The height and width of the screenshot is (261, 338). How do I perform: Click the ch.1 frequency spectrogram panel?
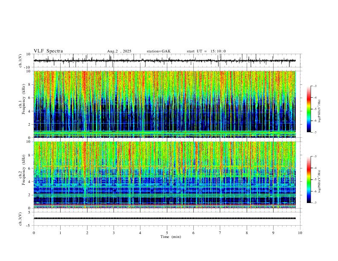click(x=165, y=104)
